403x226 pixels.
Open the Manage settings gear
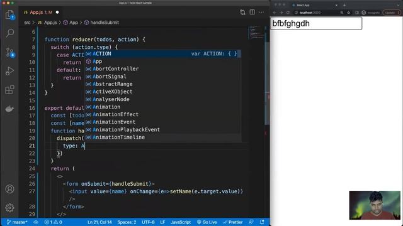pos(10,208)
